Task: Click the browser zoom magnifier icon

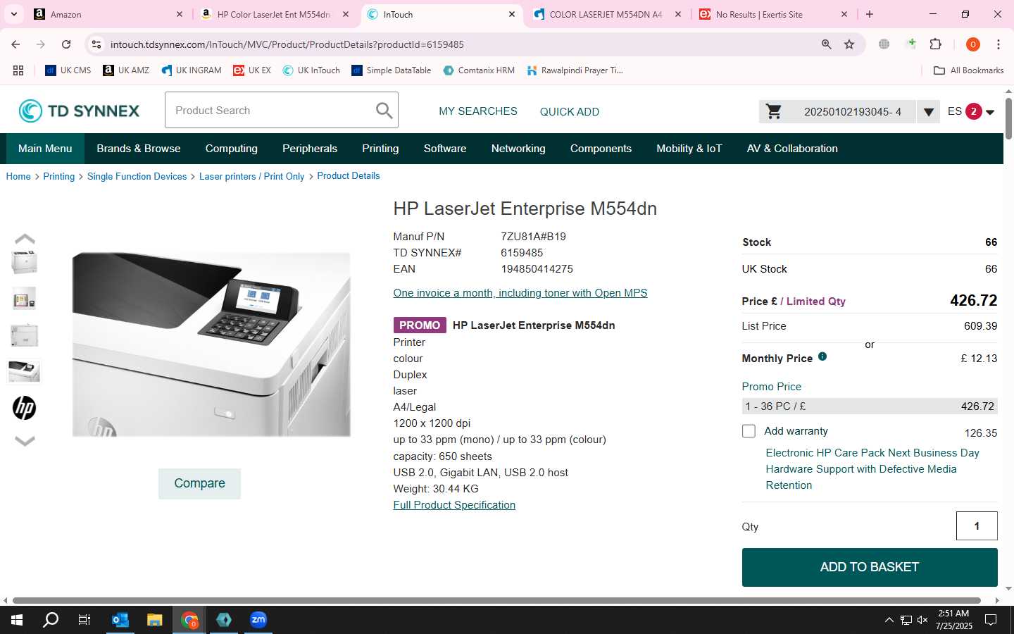Action: coord(827,44)
